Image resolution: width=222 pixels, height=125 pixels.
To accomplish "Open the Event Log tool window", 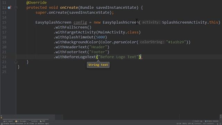I will click(197, 121).
